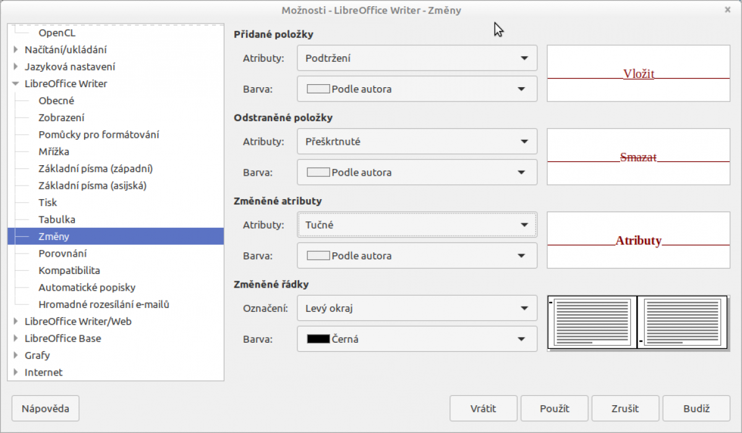Open Označení dropdown showing Levý okraj

[417, 308]
